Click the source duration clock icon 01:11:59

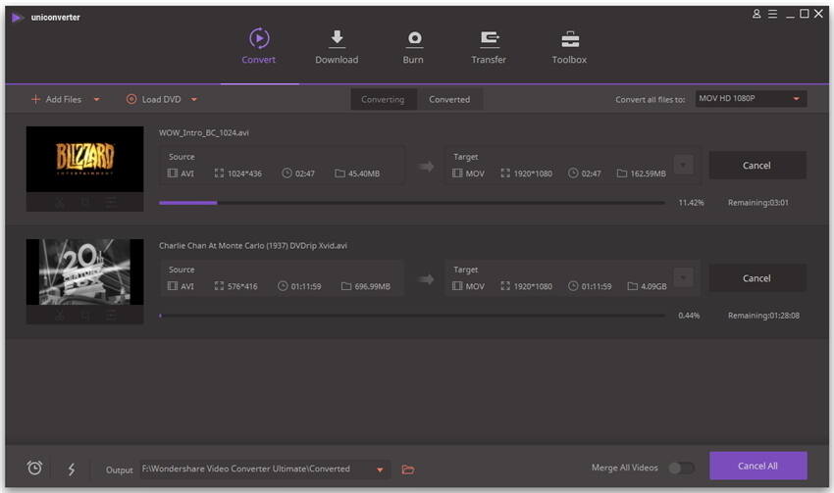283,286
